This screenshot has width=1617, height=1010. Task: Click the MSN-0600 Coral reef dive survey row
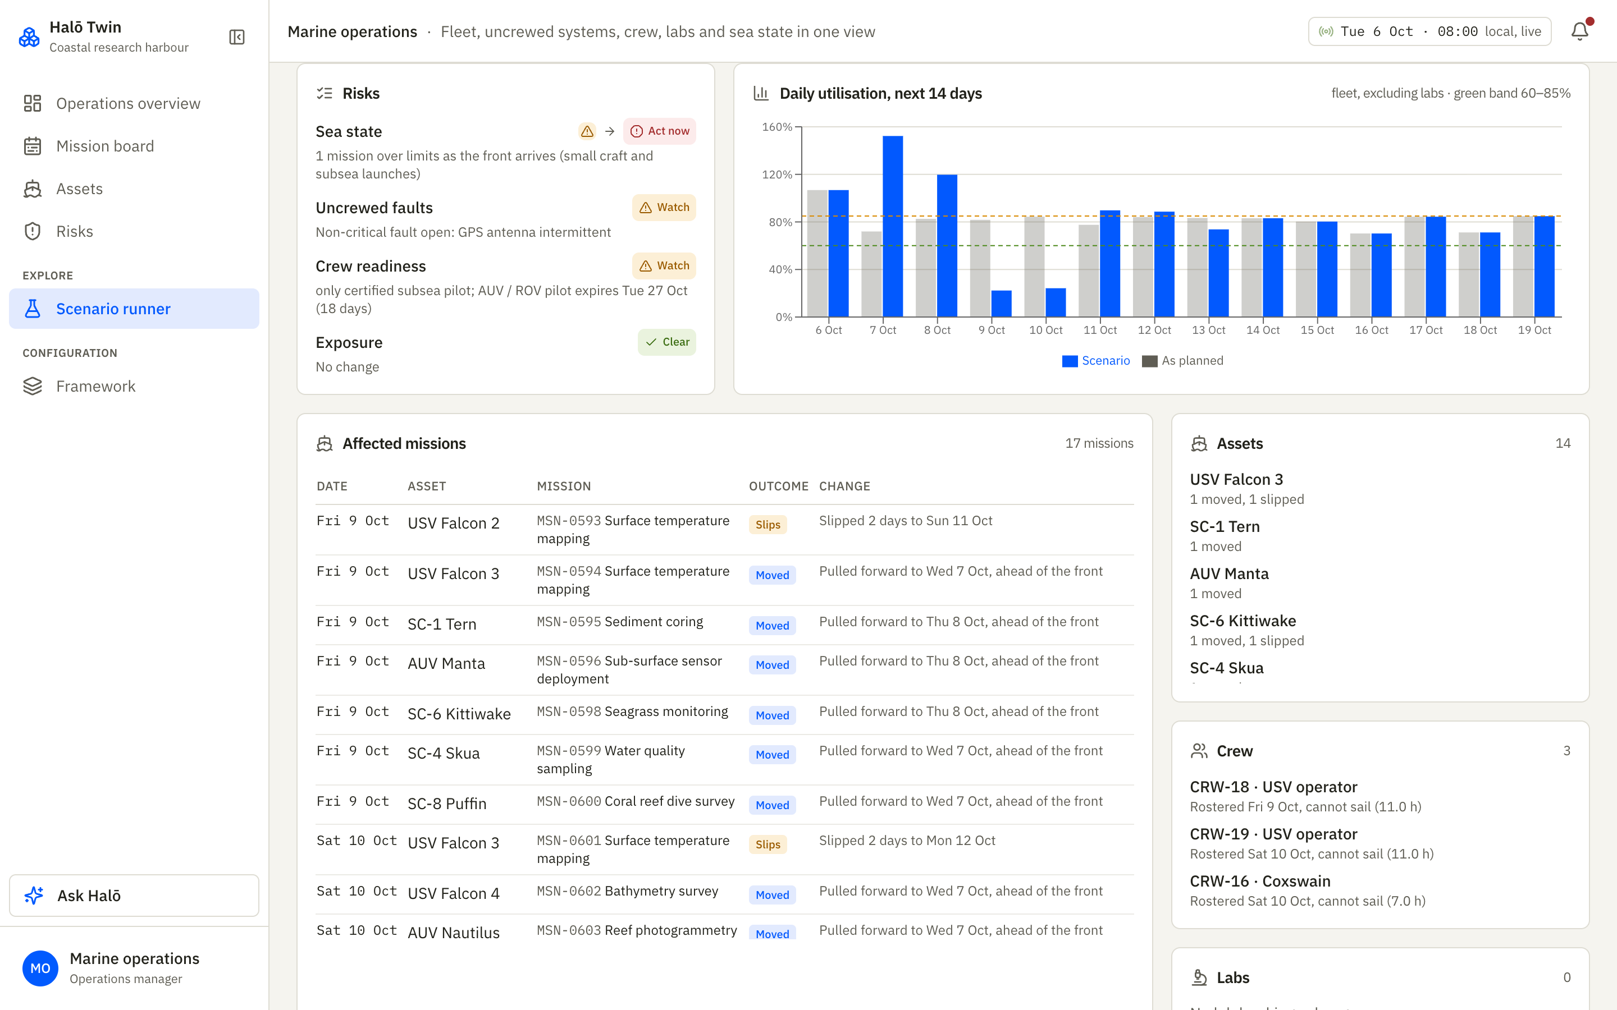click(x=725, y=804)
